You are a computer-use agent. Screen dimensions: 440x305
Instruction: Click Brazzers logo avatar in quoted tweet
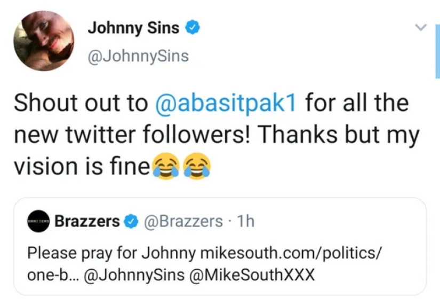pyautogui.click(x=38, y=221)
